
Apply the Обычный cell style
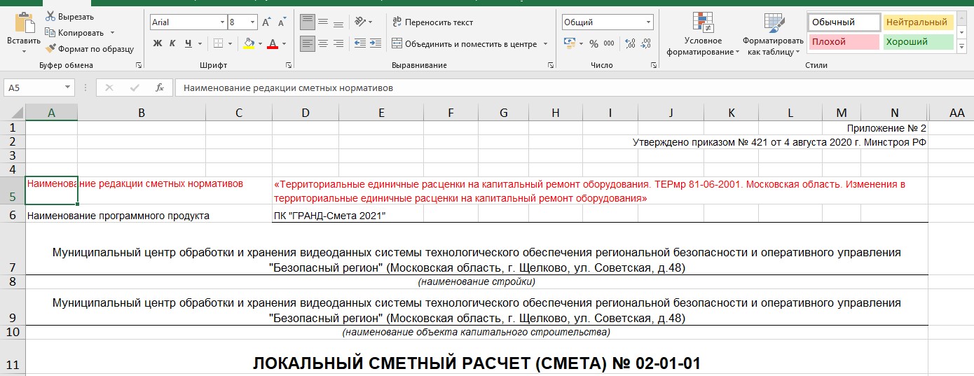(844, 22)
